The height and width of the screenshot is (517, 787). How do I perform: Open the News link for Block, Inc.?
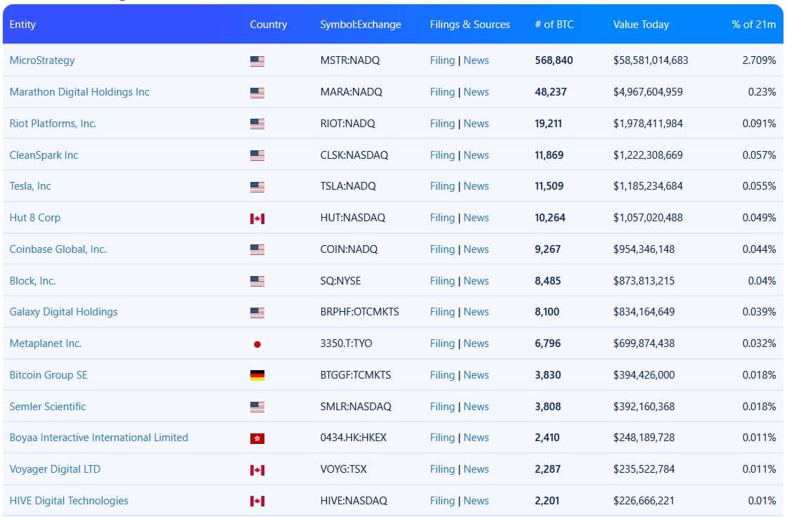[476, 281]
